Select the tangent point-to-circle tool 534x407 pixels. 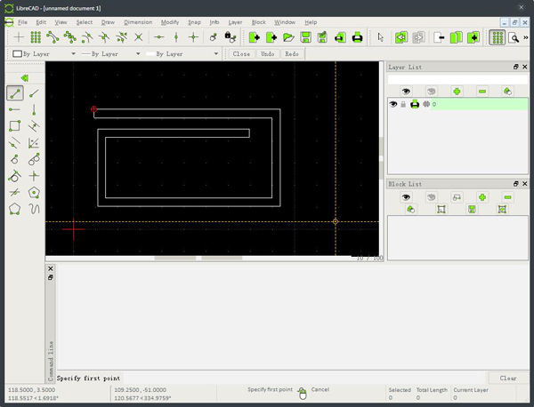[x=14, y=159]
